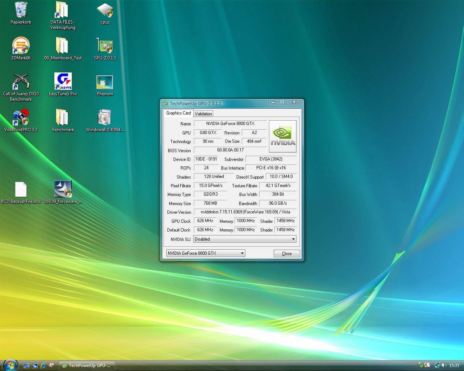Open the NVIDIA GeForce 8800 GTX card selector
Image resolution: width=464 pixels, height=371 pixels.
tap(206, 253)
